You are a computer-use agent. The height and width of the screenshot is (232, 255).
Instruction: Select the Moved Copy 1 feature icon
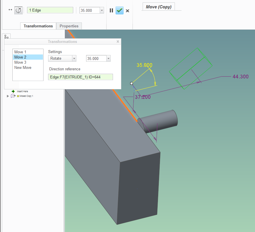tap(13, 96)
